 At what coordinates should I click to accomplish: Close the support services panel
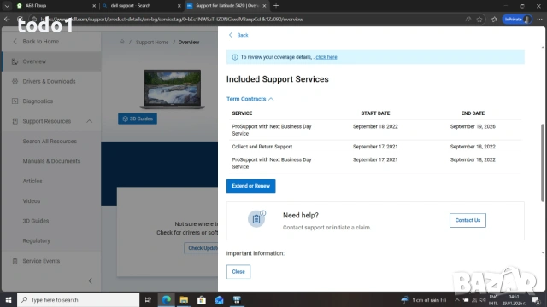coord(238,271)
